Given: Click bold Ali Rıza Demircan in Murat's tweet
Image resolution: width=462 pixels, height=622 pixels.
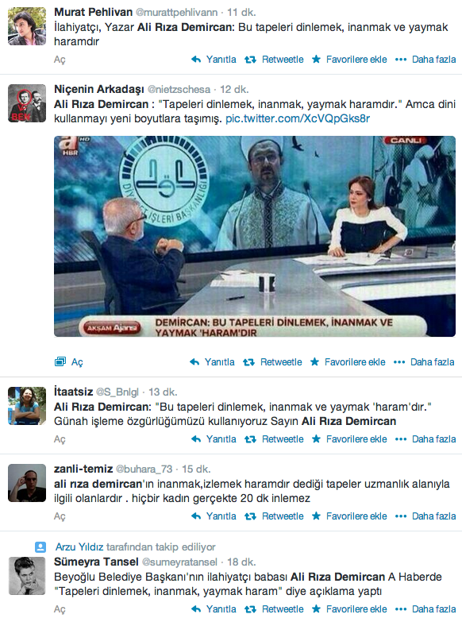Looking at the screenshot, I should pyautogui.click(x=184, y=27).
